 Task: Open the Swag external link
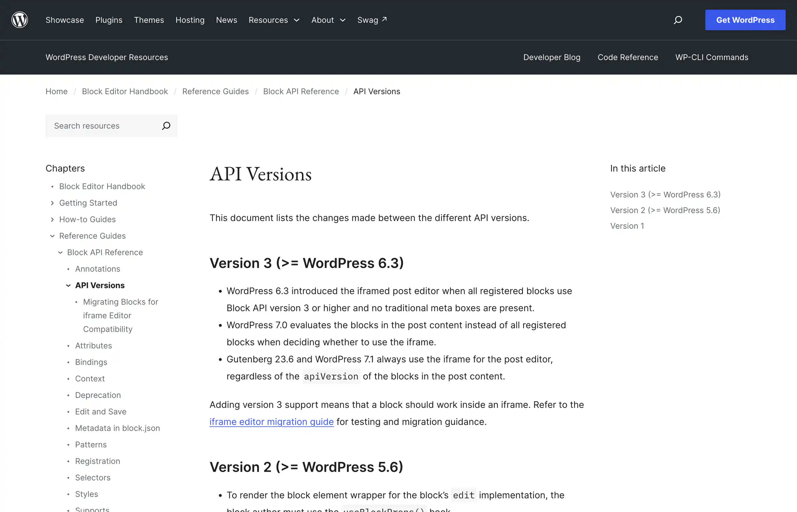(x=372, y=20)
